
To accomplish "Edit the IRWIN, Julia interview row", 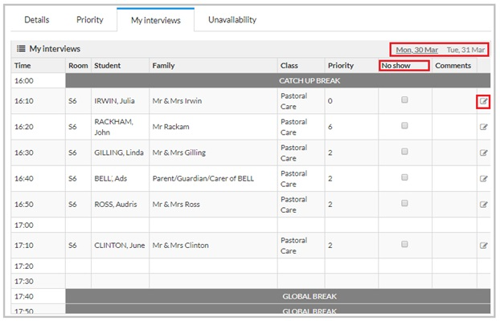I will point(483,102).
